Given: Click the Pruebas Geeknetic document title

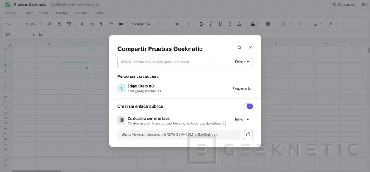Looking at the screenshot, I should pyautogui.click(x=30, y=4).
